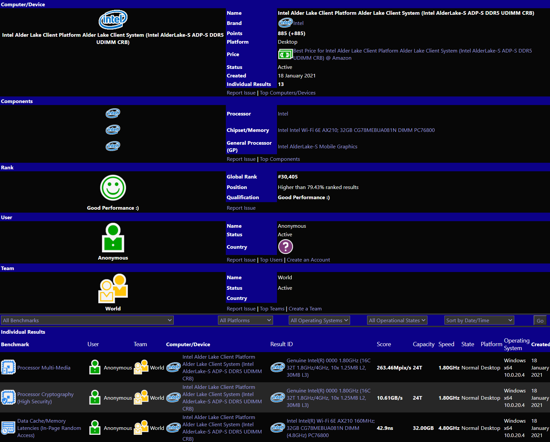Open Intel Wi-Fi 6E result ID in Latencies row
The height and width of the screenshot is (442, 550).
(x=331, y=428)
